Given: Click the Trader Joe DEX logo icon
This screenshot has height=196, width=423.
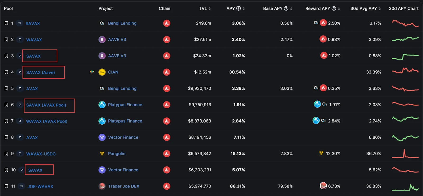Looking at the screenshot, I should [102, 186].
